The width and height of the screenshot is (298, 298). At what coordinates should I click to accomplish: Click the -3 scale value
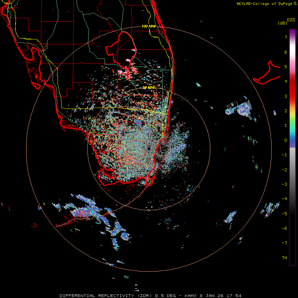click(x=284, y=184)
